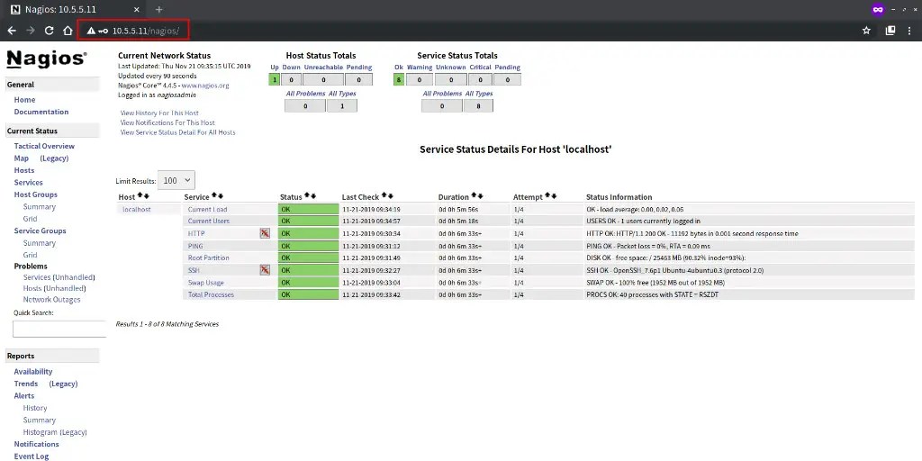Sort Service column ascending with up arrow
The image size is (922, 461).
tap(214, 195)
